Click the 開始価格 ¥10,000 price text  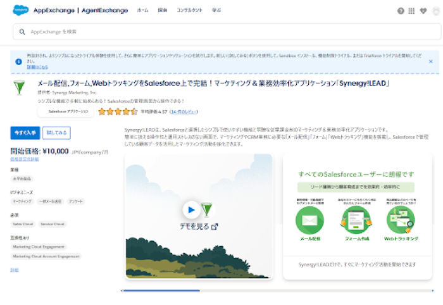click(39, 151)
